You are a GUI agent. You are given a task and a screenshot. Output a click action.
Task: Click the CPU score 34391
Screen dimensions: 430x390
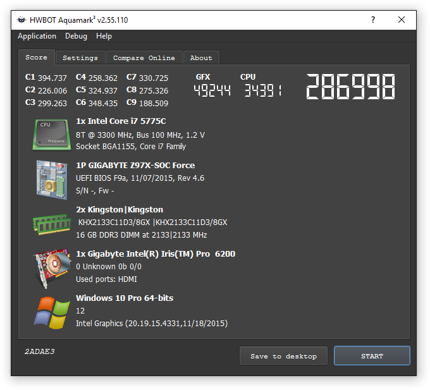click(x=263, y=90)
